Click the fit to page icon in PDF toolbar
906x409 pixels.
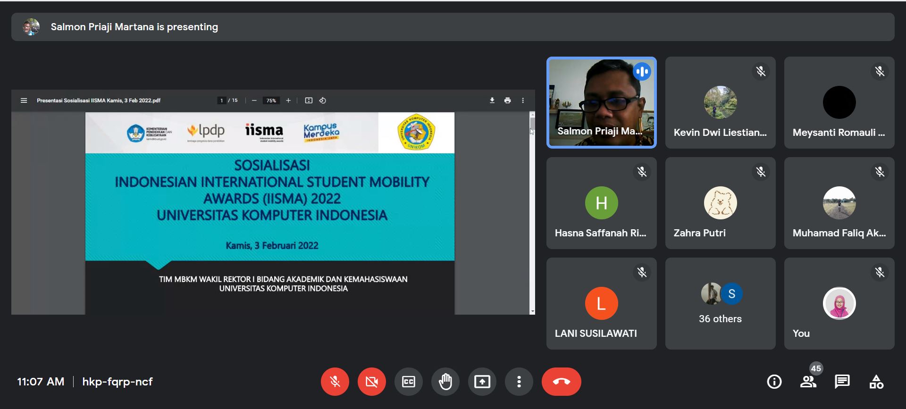[x=309, y=100]
